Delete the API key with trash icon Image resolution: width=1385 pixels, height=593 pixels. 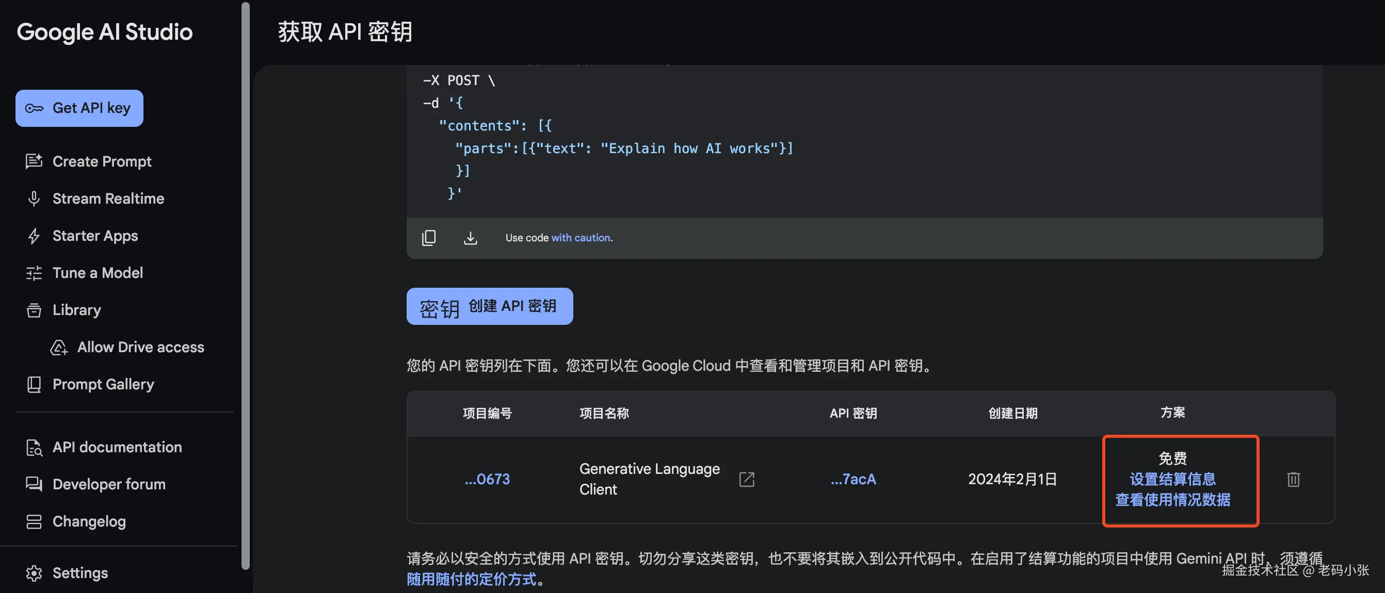pyautogui.click(x=1293, y=479)
